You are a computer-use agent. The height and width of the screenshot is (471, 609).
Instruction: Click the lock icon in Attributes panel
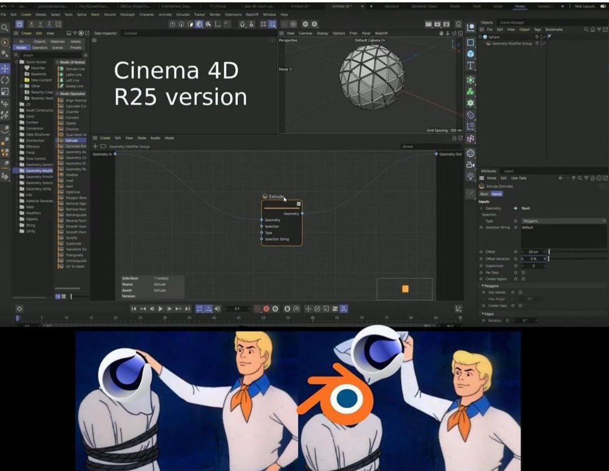click(x=593, y=178)
